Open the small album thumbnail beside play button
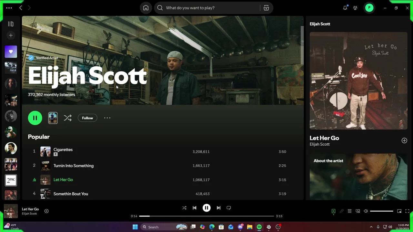The width and height of the screenshot is (413, 232). click(x=53, y=118)
